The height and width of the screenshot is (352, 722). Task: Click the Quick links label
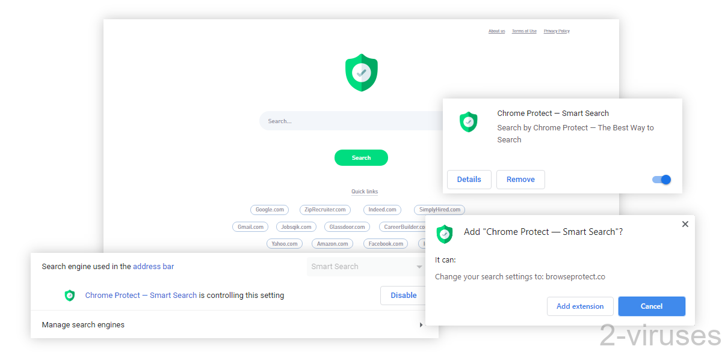[x=365, y=191]
